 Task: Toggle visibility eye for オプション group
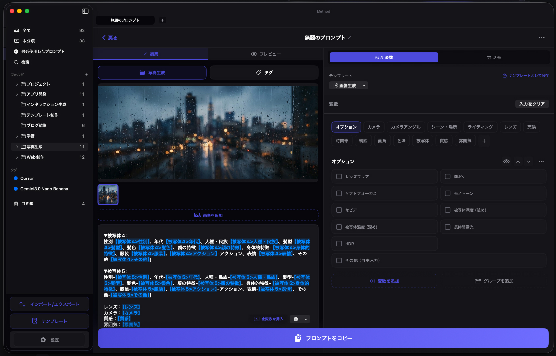pos(506,162)
